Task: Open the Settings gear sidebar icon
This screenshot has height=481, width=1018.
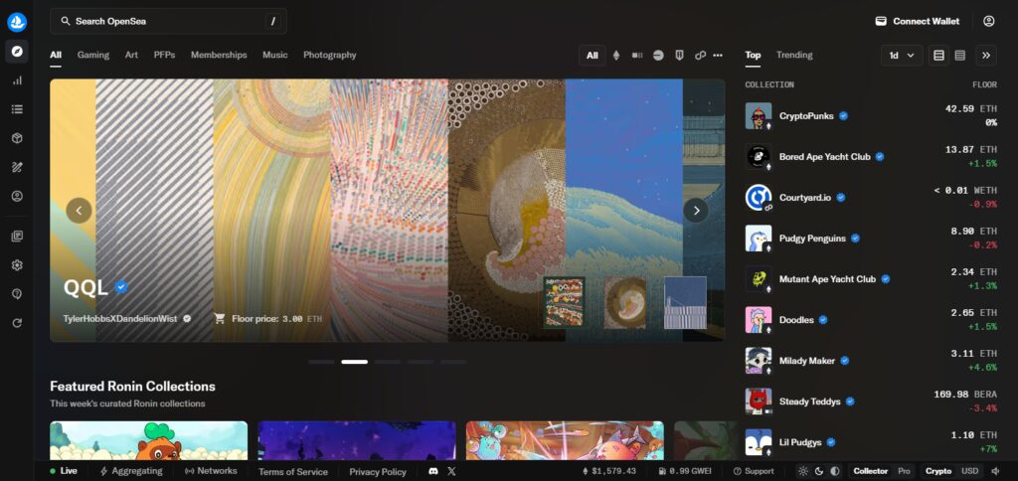Action: (x=17, y=264)
